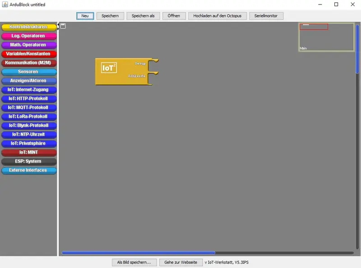361x268 pixels.
Task: Expand the Log. Operatoren drawer
Action: point(28,36)
